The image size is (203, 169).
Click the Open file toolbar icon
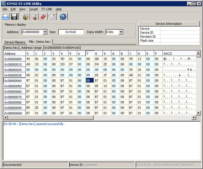tap(5, 17)
